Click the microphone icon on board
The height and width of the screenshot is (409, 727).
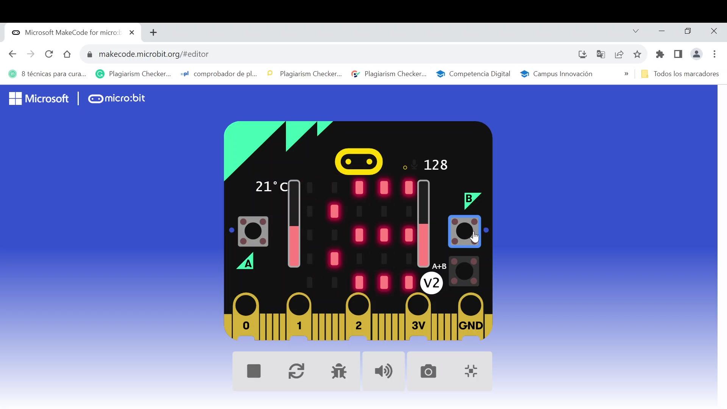[x=414, y=164]
